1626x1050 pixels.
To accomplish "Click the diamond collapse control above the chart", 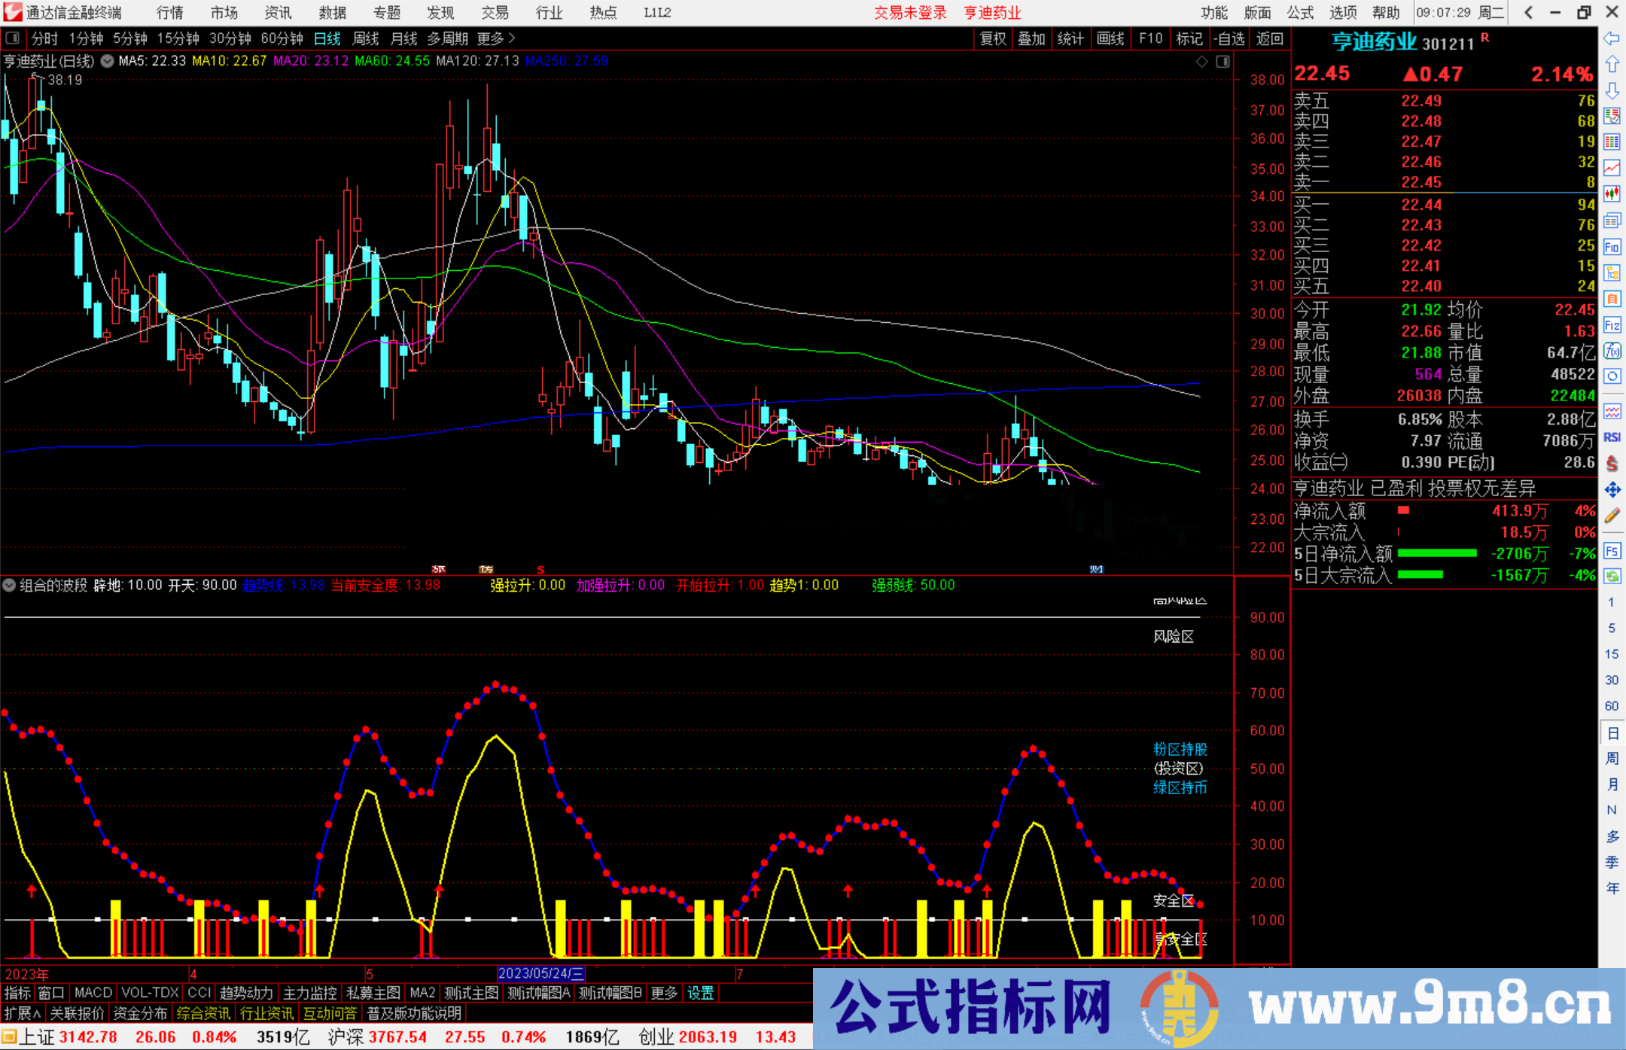I will click(x=1201, y=61).
